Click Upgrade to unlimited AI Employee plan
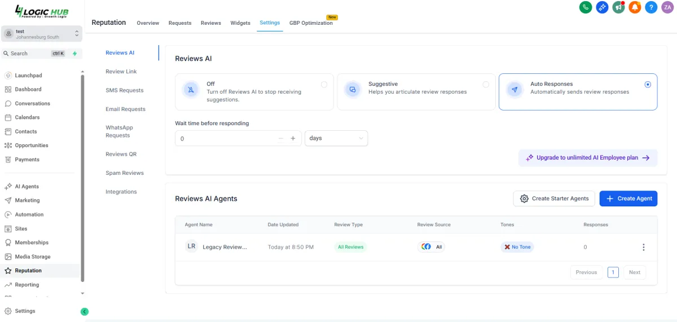 [x=587, y=158]
